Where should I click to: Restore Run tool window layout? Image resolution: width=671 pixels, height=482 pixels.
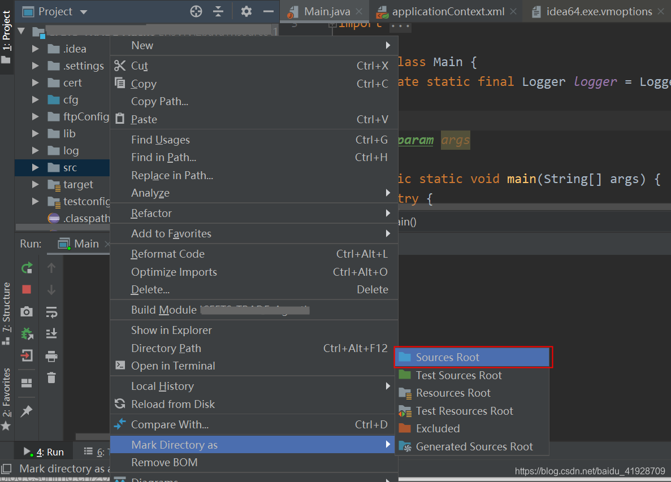pos(27,383)
